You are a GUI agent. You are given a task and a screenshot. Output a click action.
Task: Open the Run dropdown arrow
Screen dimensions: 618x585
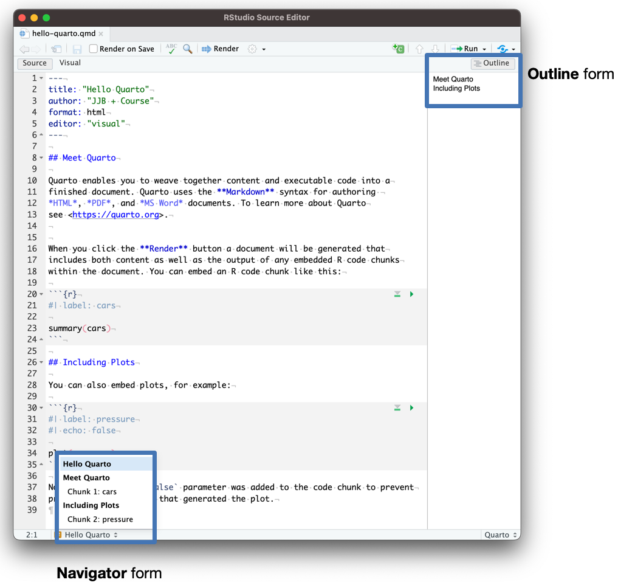[484, 49]
